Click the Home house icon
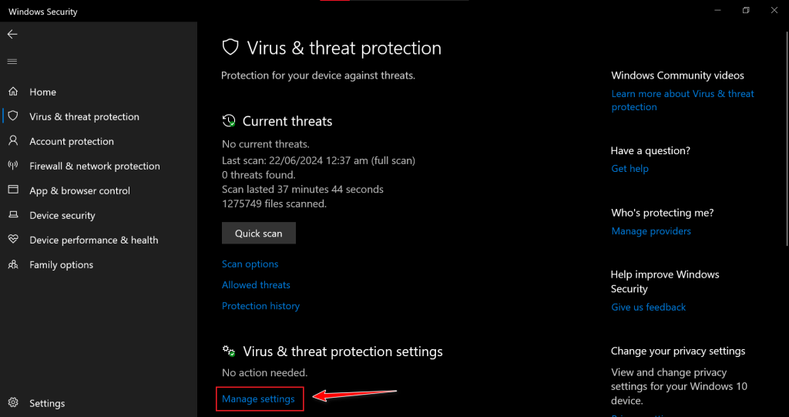This screenshot has width=789, height=417. 13,92
